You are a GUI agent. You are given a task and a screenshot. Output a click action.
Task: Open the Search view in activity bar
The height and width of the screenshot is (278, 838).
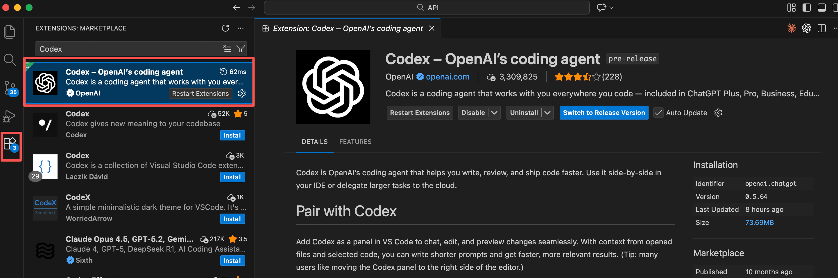pos(9,60)
